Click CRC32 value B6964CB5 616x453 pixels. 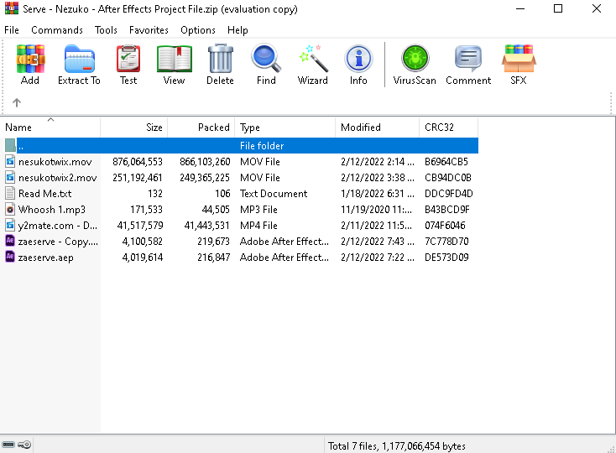[446, 162]
